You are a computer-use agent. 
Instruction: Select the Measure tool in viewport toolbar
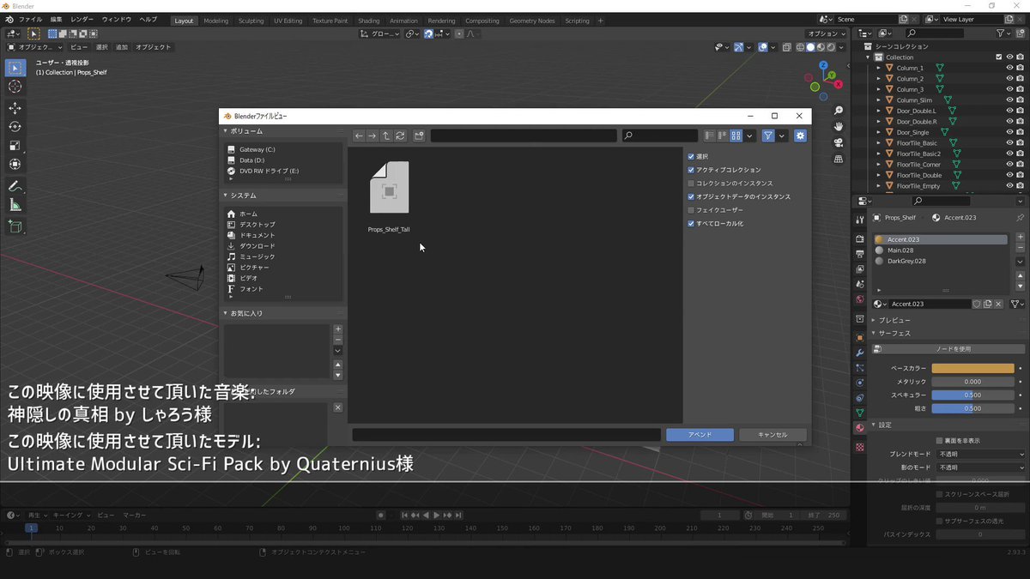coord(15,205)
